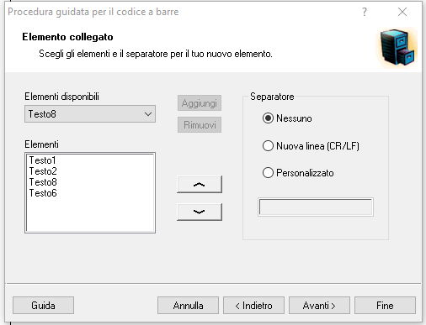The height and width of the screenshot is (325, 426).
Task: Click the Annulla button
Action: (188, 305)
